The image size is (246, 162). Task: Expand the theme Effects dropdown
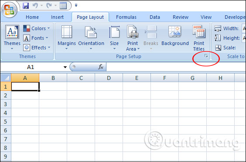[37, 48]
